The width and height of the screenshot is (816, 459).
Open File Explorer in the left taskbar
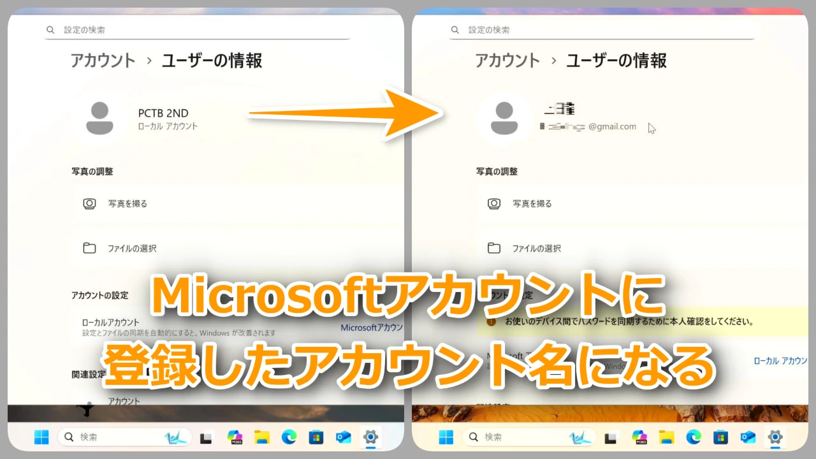click(x=262, y=437)
